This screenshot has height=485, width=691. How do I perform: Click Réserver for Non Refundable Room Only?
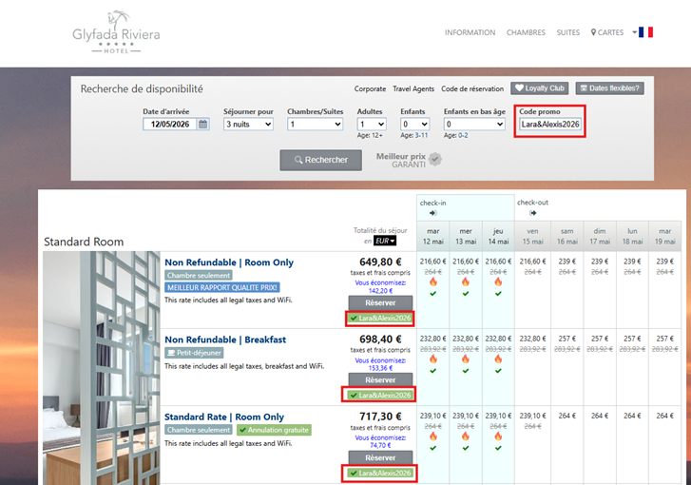pos(380,302)
